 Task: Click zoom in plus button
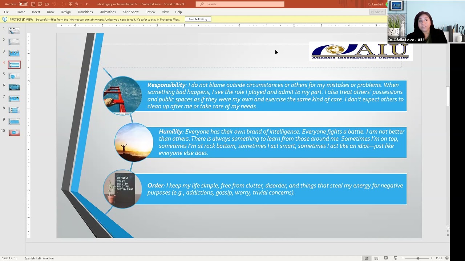pyautogui.click(x=431, y=258)
